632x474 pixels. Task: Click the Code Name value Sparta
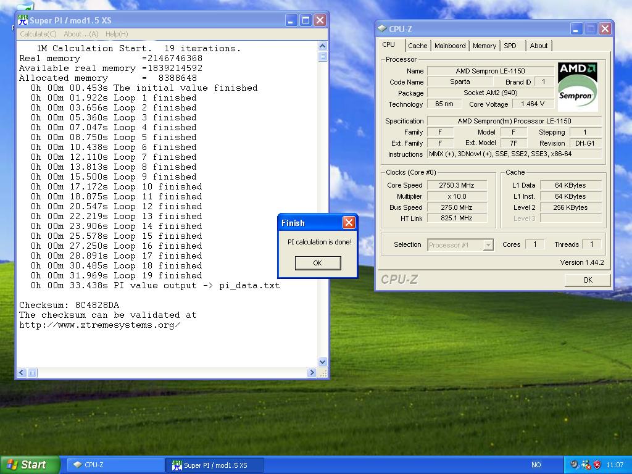pos(460,82)
